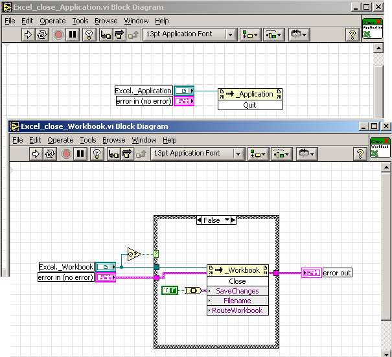Click Run arrow in Excel_close_Workbook window
Image resolution: width=392 pixels, height=357 pixels.
(36, 154)
